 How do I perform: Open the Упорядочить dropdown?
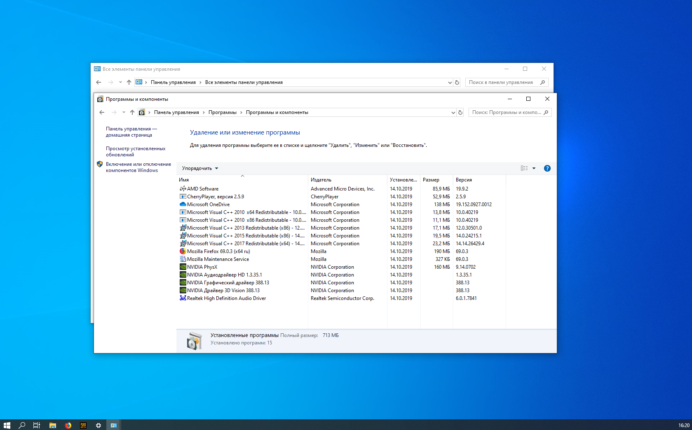tap(200, 168)
